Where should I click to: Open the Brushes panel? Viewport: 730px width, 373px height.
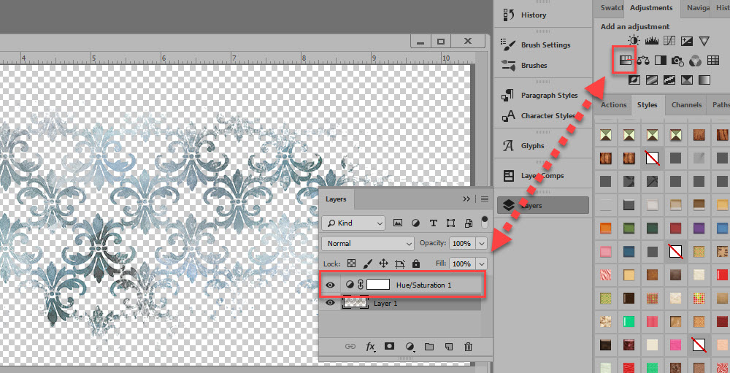(x=524, y=65)
